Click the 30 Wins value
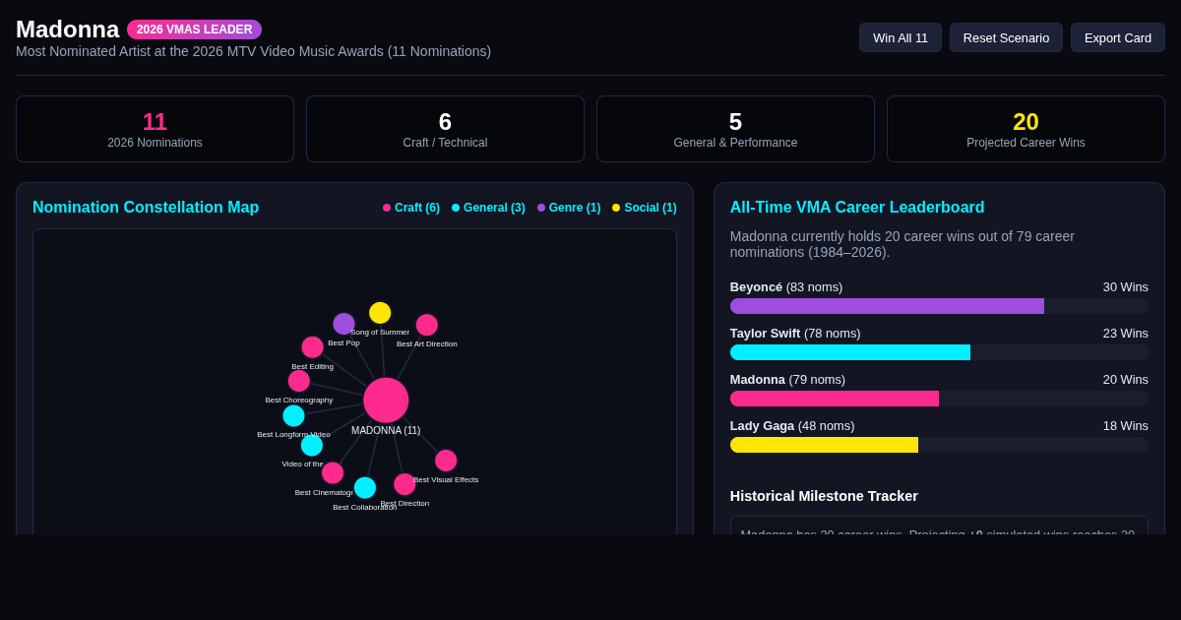The height and width of the screenshot is (620, 1181). coord(1125,287)
